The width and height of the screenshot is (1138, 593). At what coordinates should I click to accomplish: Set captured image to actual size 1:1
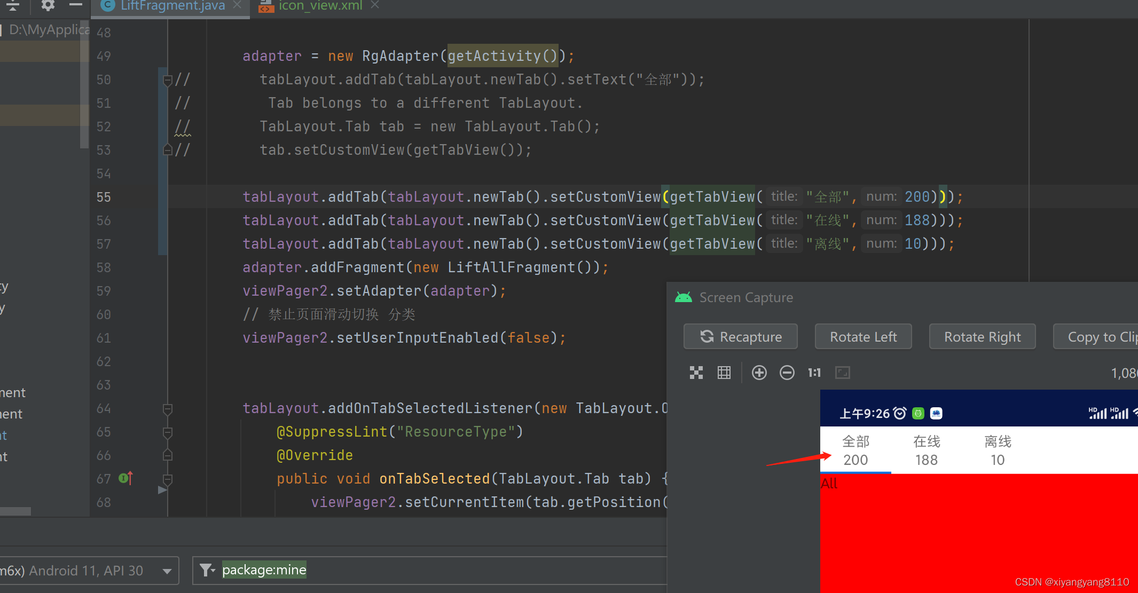(x=814, y=373)
